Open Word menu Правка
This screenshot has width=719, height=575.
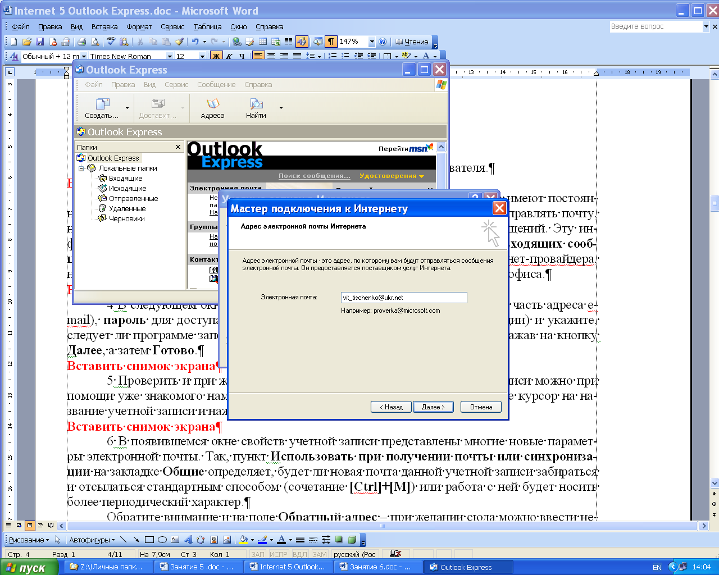point(50,26)
